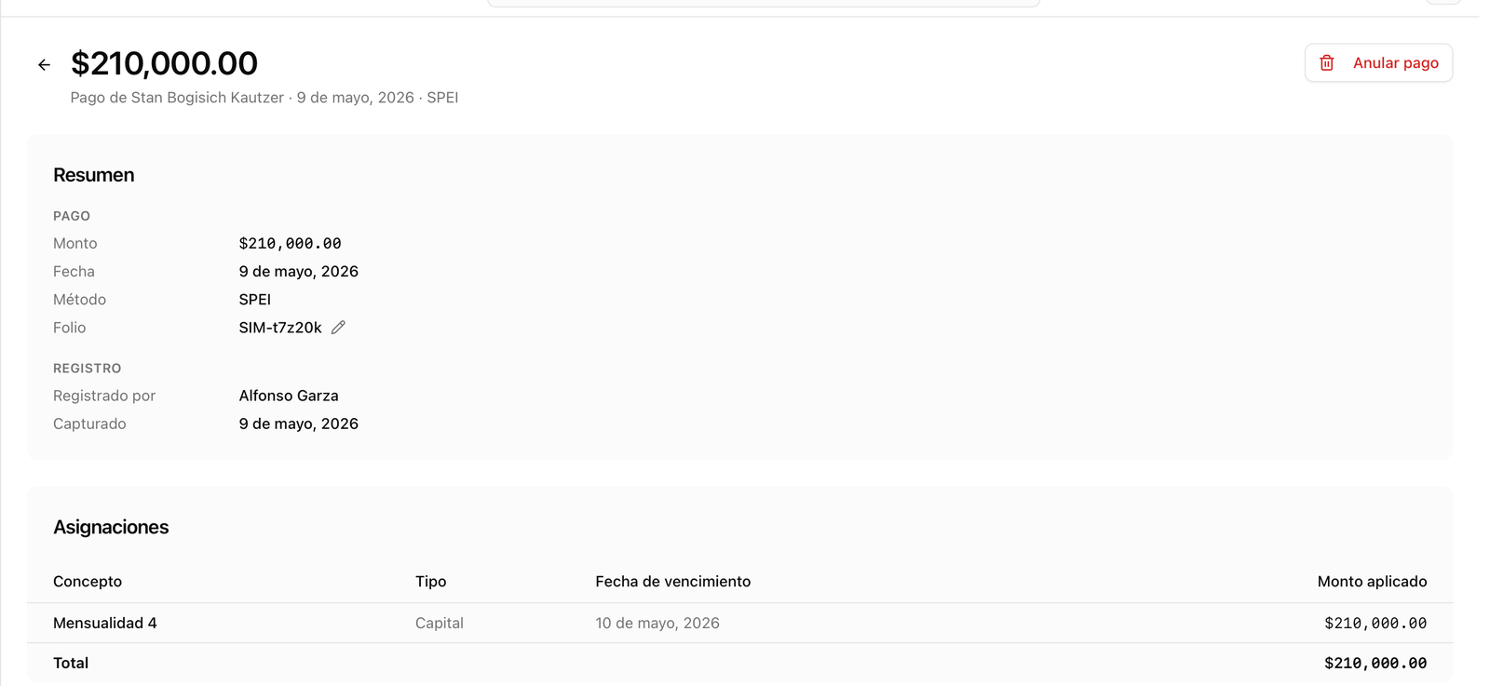Click the red trash can icon
This screenshot has height=686, width=1490.
click(x=1327, y=62)
